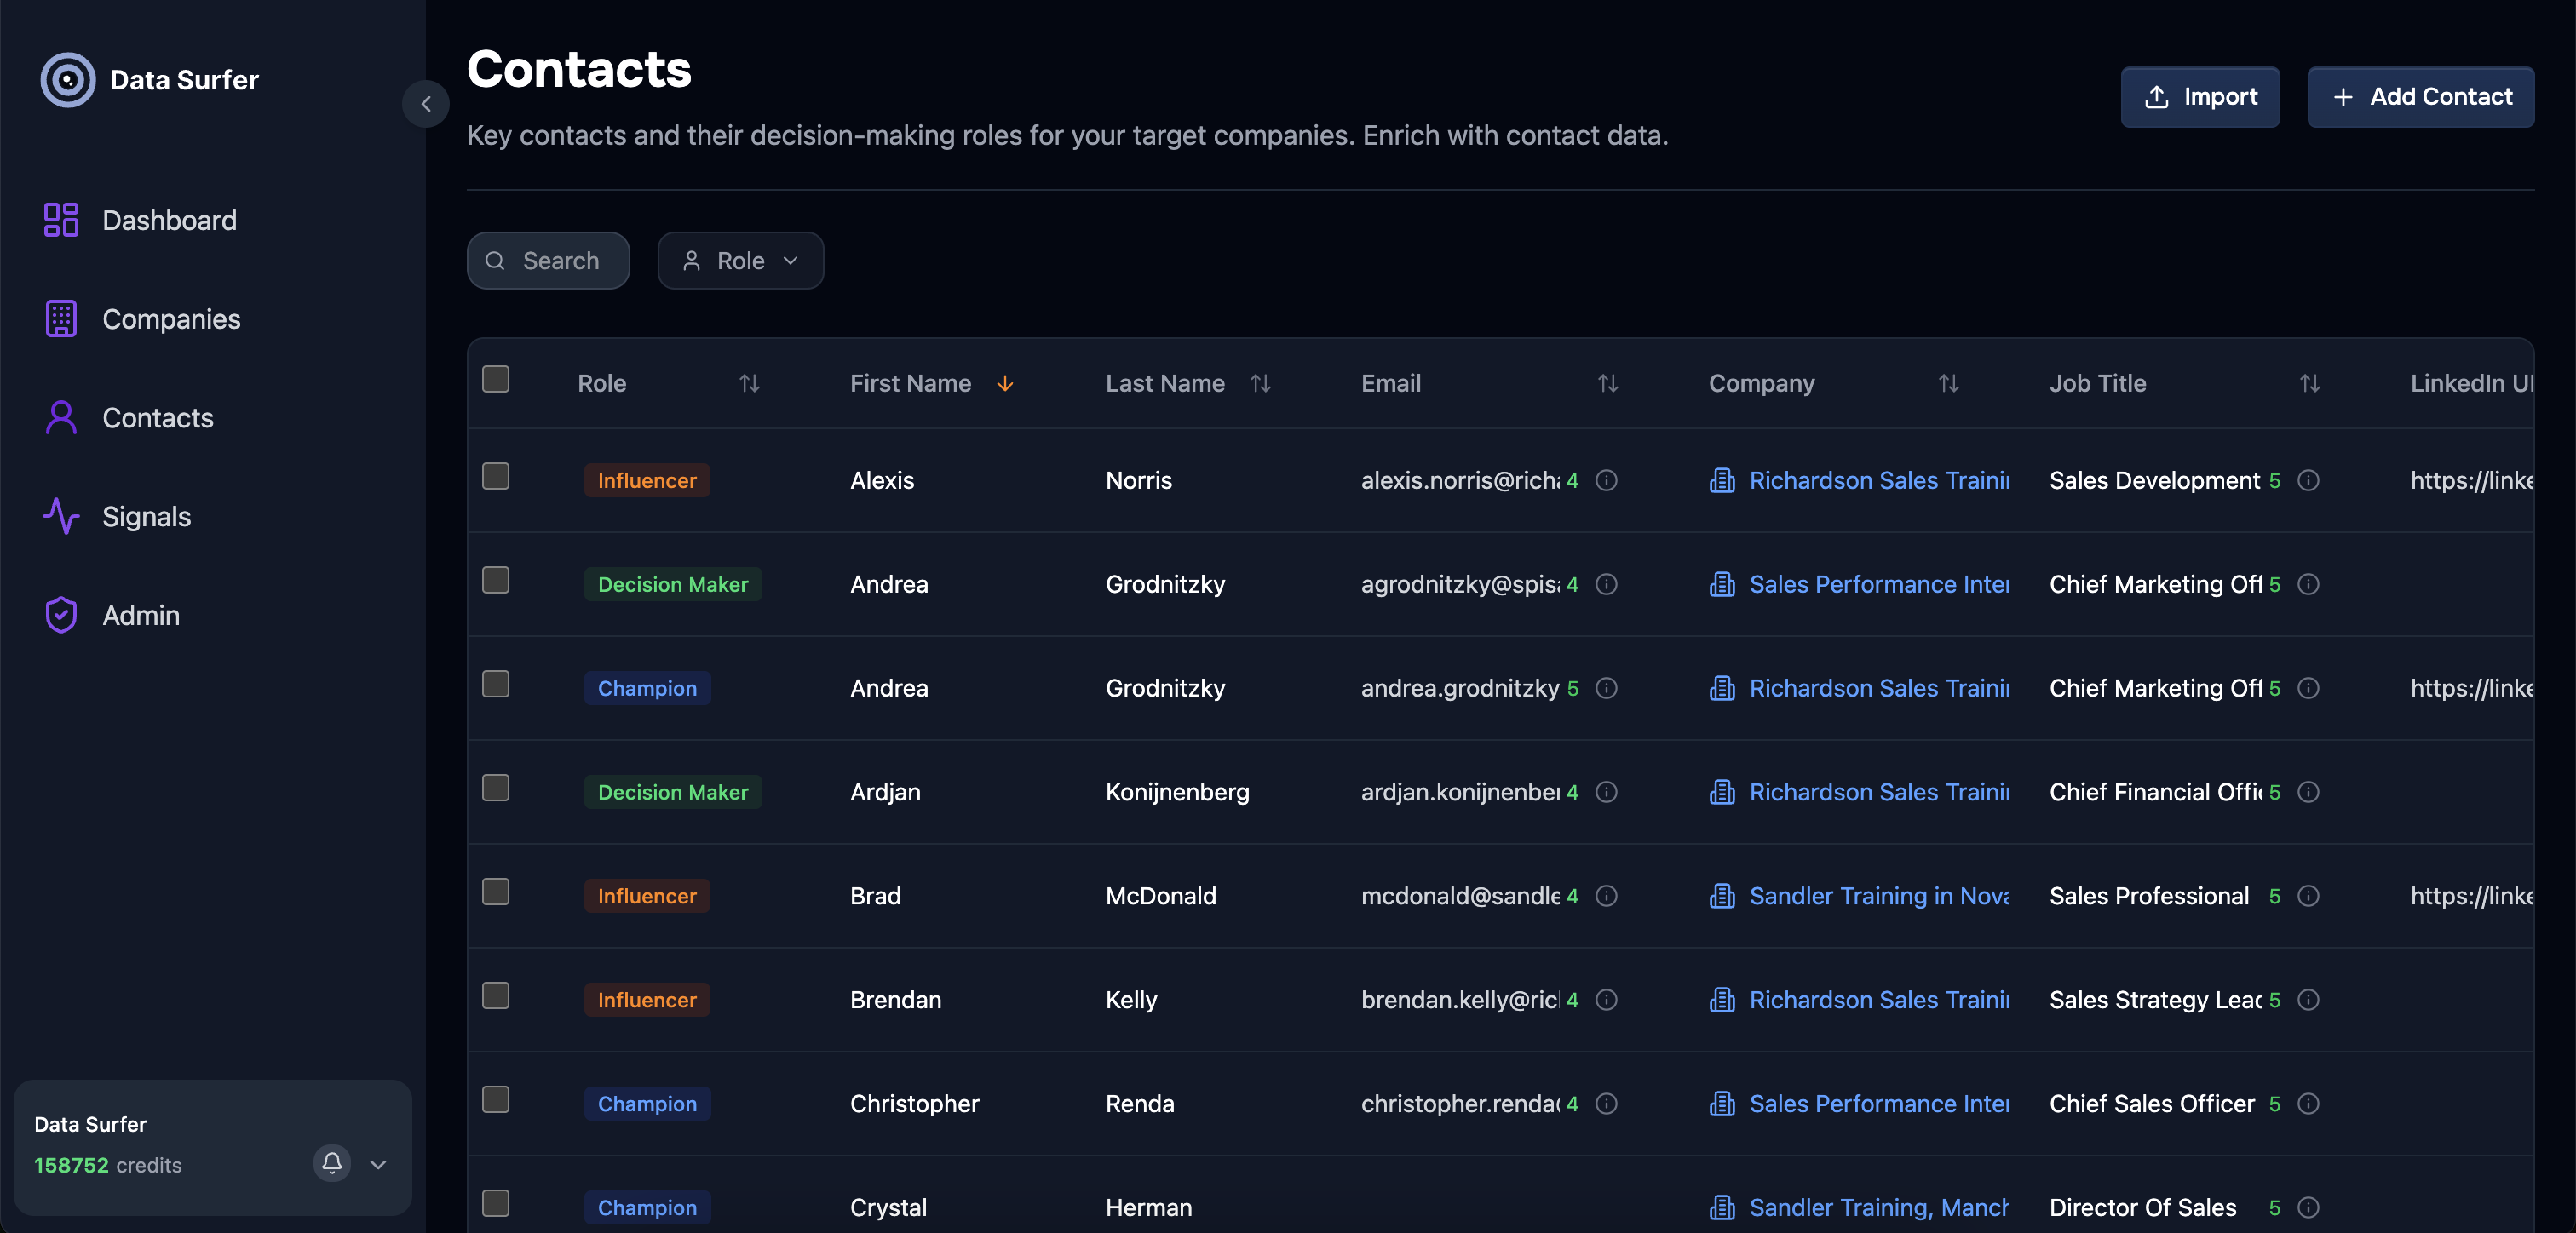Click the notification bell icon
The height and width of the screenshot is (1233, 2576).
pyautogui.click(x=331, y=1164)
